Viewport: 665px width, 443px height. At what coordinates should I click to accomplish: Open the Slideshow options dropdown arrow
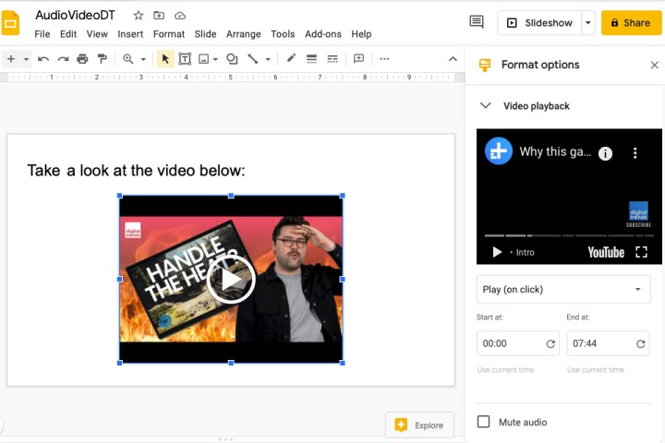point(588,23)
